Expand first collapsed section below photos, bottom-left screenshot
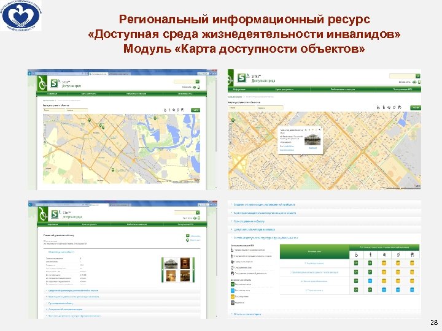The image size is (442, 331). (123, 291)
